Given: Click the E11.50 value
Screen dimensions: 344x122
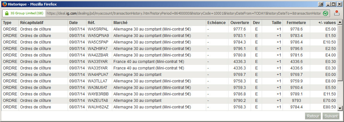Looking at the screenshot, I should (329, 94).
